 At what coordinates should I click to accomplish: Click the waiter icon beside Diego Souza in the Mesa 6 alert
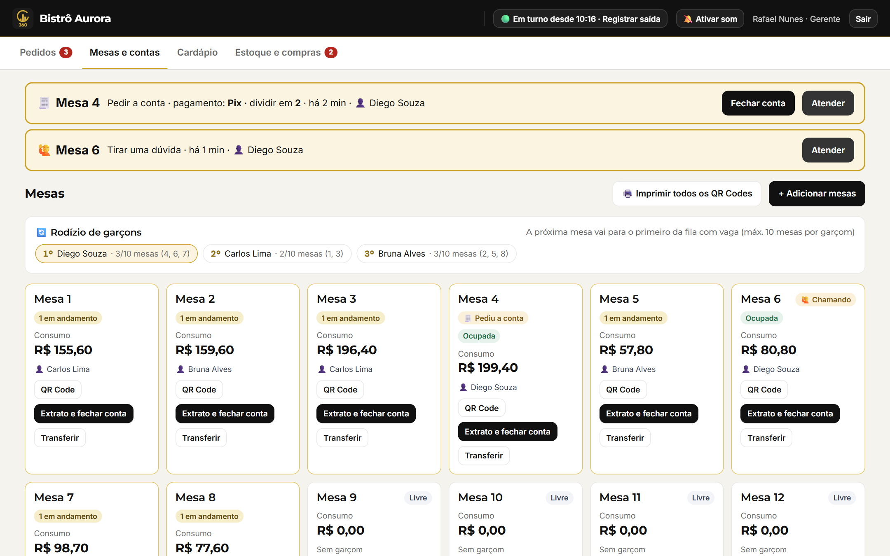pyautogui.click(x=239, y=150)
